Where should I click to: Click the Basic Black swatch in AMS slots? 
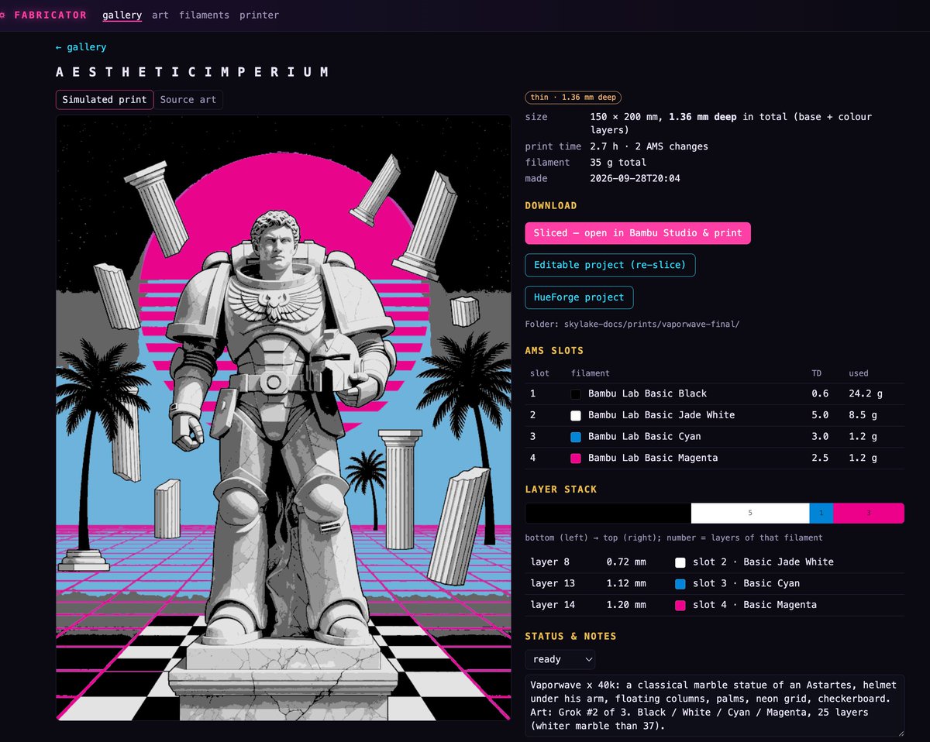point(576,393)
